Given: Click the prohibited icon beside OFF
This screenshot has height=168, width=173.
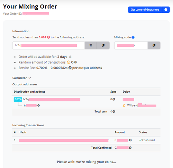Looking at the screenshot, I should click(x=69, y=62).
